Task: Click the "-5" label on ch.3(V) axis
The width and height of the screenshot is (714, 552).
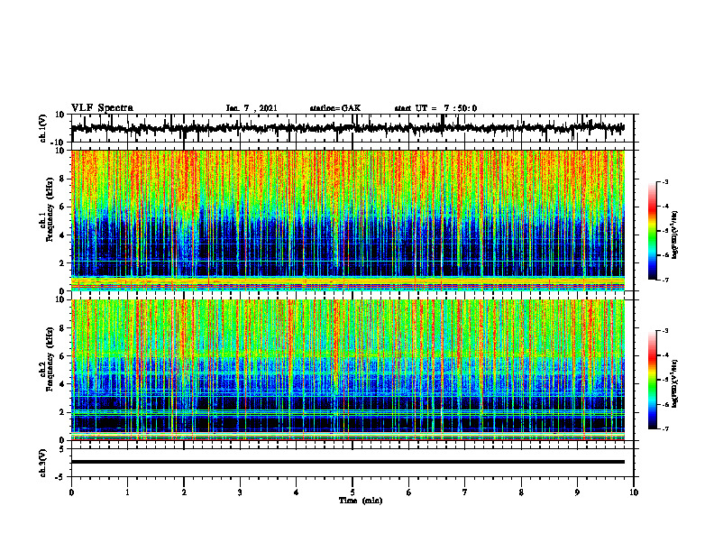Action: [x=61, y=477]
